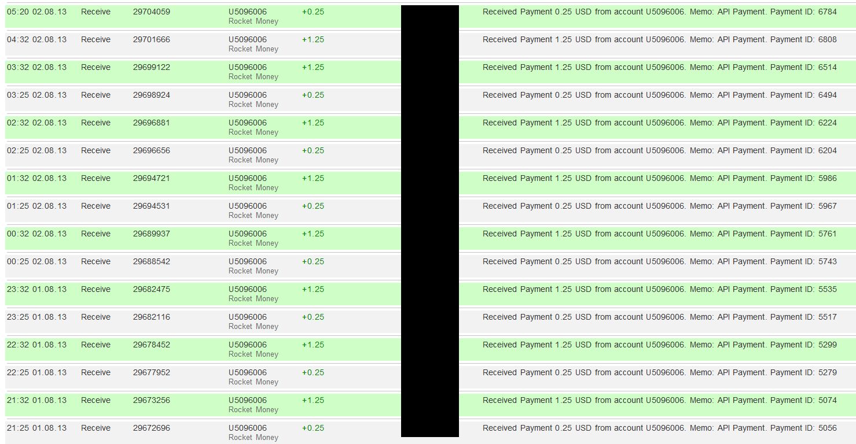The image size is (856, 444).
Task: Click the memo with Payment ID: 6494
Action: pyautogui.click(x=660, y=95)
